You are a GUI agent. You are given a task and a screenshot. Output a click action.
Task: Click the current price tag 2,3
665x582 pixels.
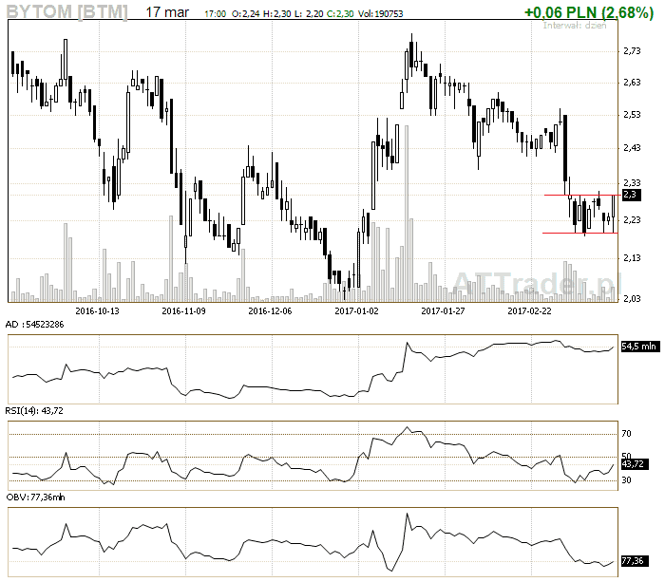coord(629,195)
